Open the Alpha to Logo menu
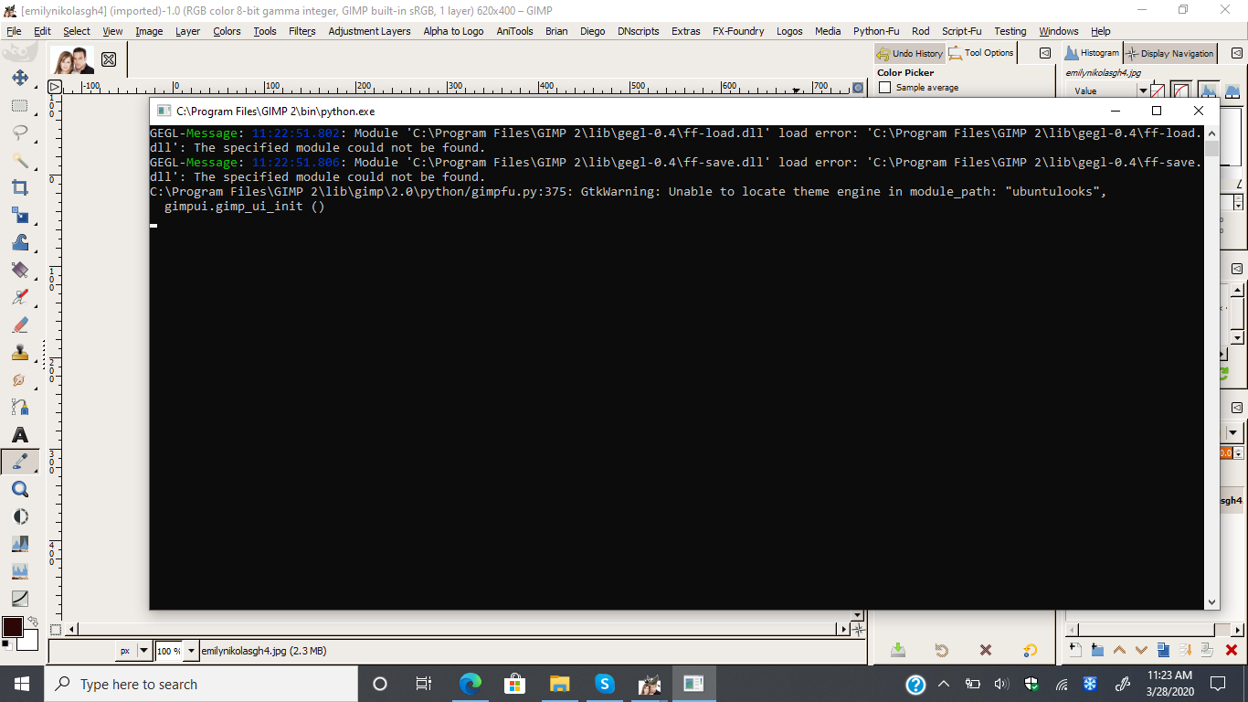 point(453,31)
